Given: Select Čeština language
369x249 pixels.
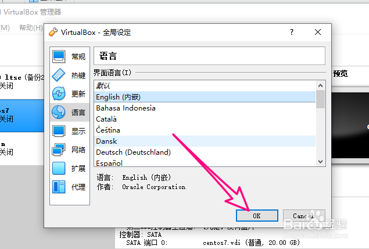Looking at the screenshot, I should (x=205, y=130).
